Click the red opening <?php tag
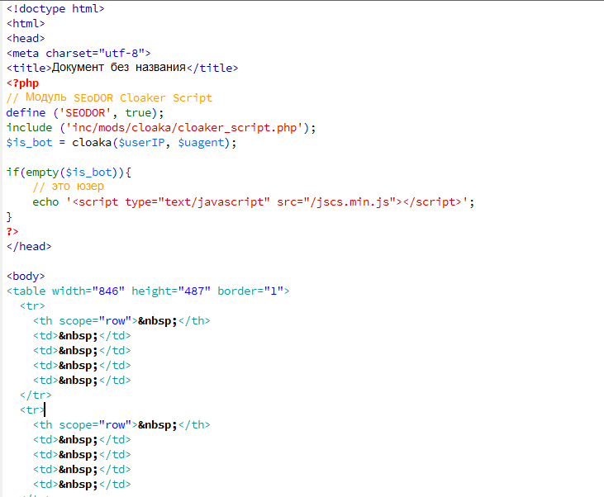This screenshot has height=497, width=604. pos(23,83)
